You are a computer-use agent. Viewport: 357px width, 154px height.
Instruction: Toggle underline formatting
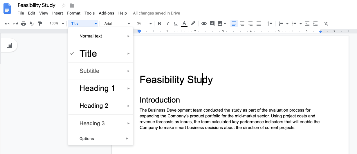pos(176,24)
